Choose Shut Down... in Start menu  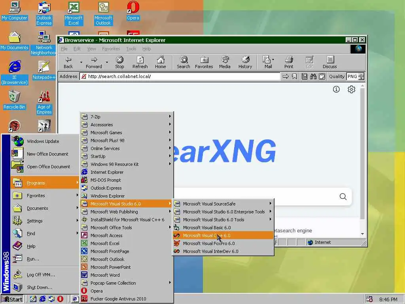click(x=45, y=287)
